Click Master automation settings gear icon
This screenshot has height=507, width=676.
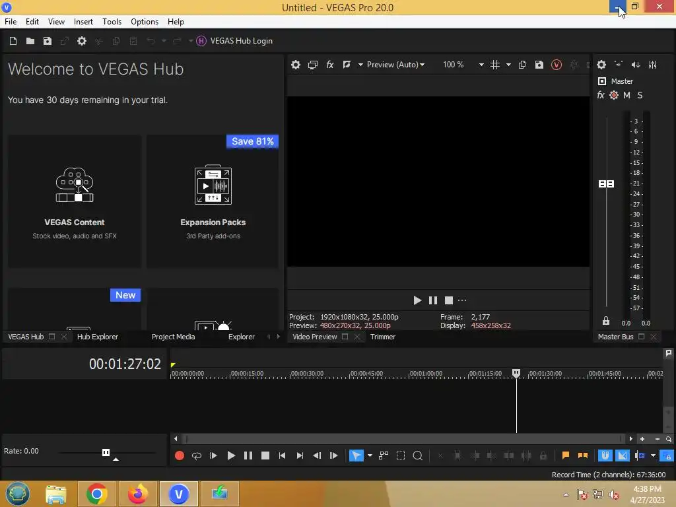[x=614, y=95]
